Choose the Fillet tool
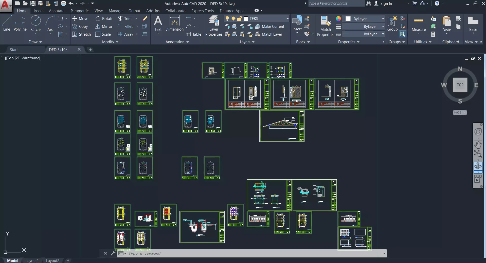 click(125, 26)
